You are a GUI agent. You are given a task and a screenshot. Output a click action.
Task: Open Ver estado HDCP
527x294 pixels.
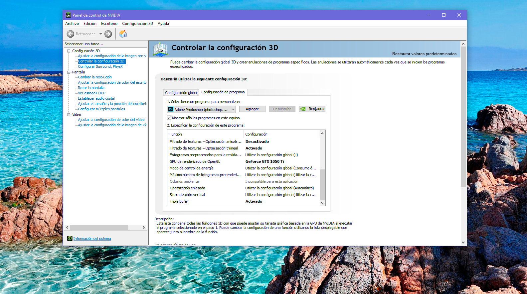[91, 93]
